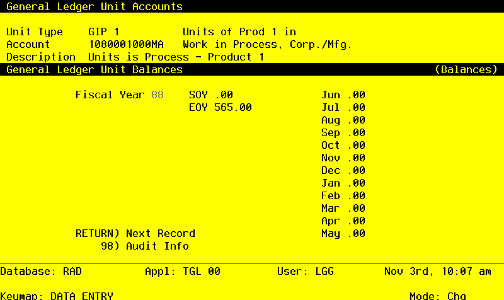Image resolution: width=504 pixels, height=300 pixels.
Task: Click the User: LGG status entry
Action: pyautogui.click(x=306, y=272)
